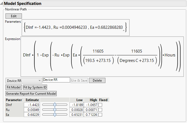Click the Ru High bound field
Image resolution: width=187 pixels, height=123 pixels.
[x=91, y=110]
